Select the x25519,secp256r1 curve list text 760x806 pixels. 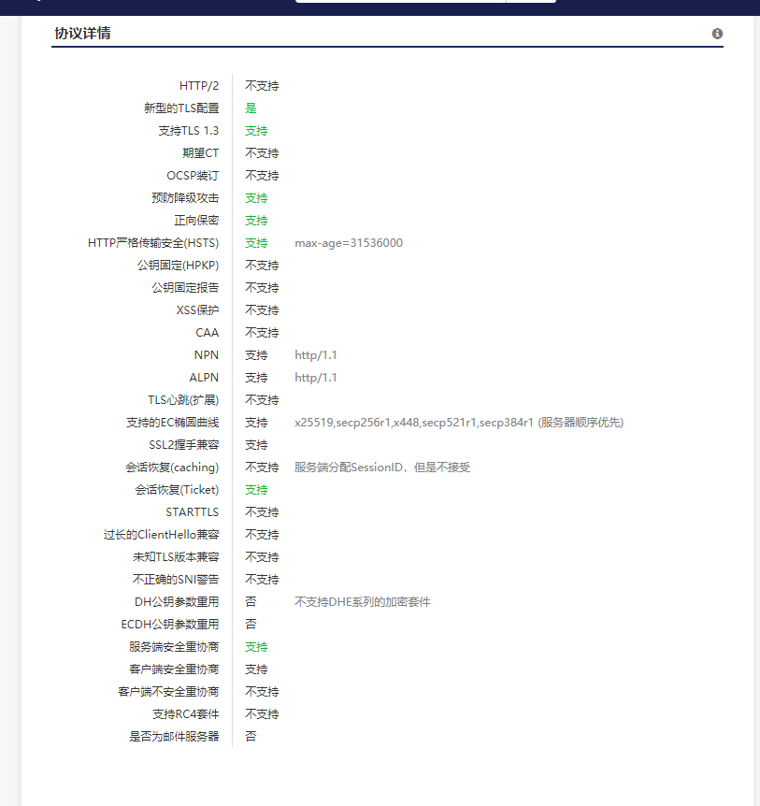point(459,423)
